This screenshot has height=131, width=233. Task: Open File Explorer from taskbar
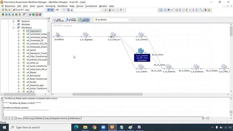(85, 127)
